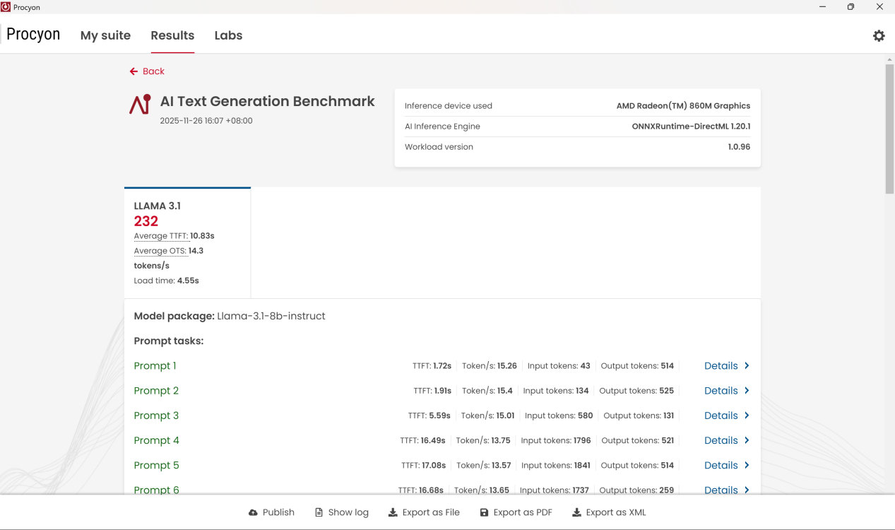The height and width of the screenshot is (530, 895).
Task: Click the Export as PDF save icon
Action: click(x=484, y=512)
